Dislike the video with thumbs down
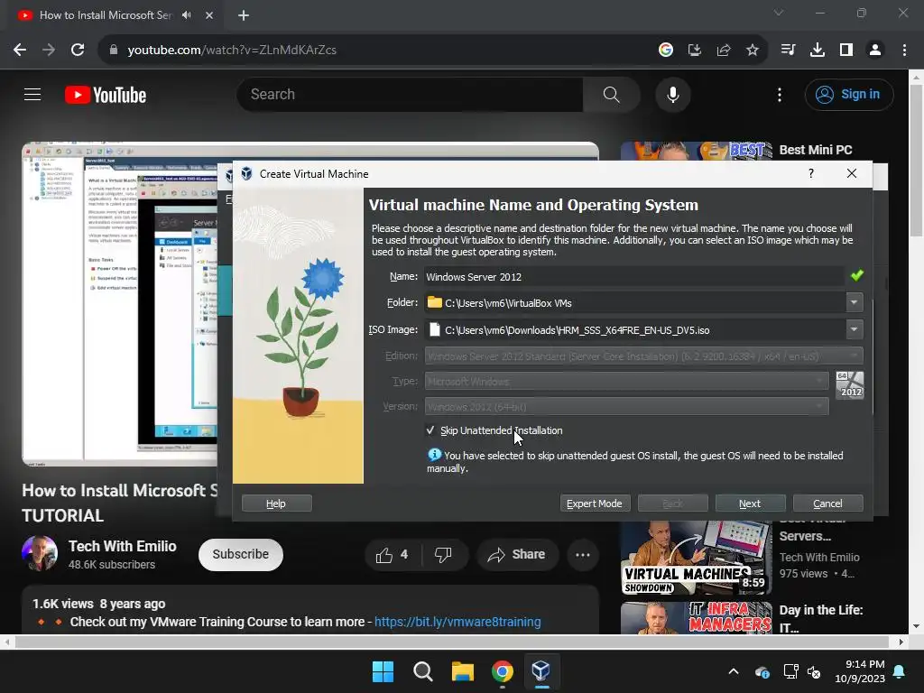This screenshot has height=693, width=924. pos(443,555)
